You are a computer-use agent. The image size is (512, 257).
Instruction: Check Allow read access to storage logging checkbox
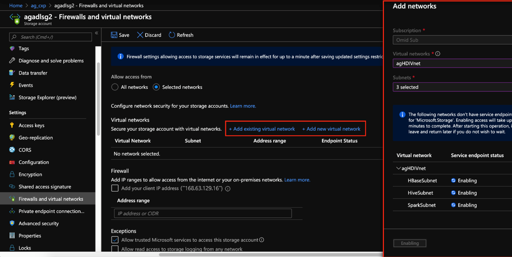[x=115, y=249]
